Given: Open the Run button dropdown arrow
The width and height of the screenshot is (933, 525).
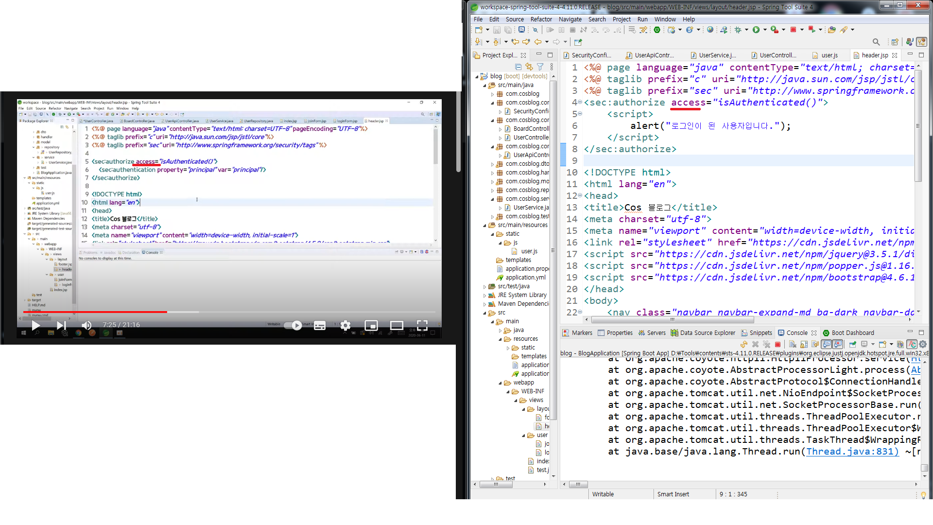Looking at the screenshot, I should 765,30.
